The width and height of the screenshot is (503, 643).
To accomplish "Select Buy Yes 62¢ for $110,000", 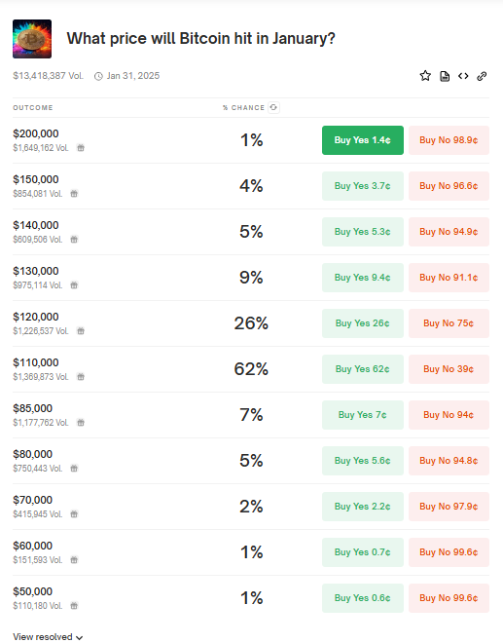I will pos(363,369).
